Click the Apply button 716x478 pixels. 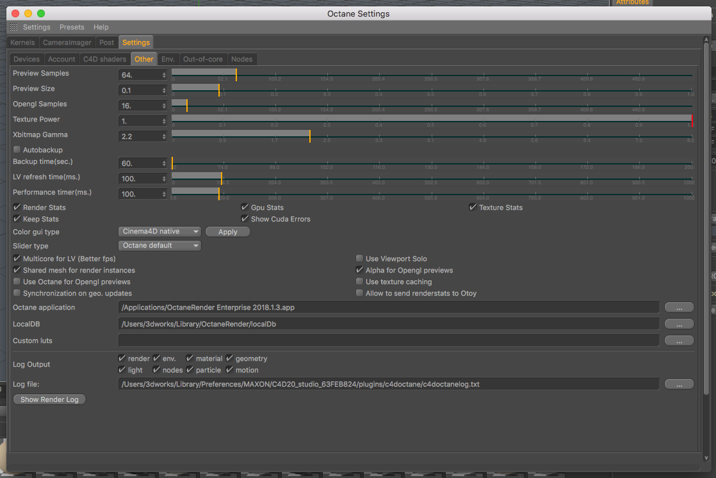pos(227,232)
